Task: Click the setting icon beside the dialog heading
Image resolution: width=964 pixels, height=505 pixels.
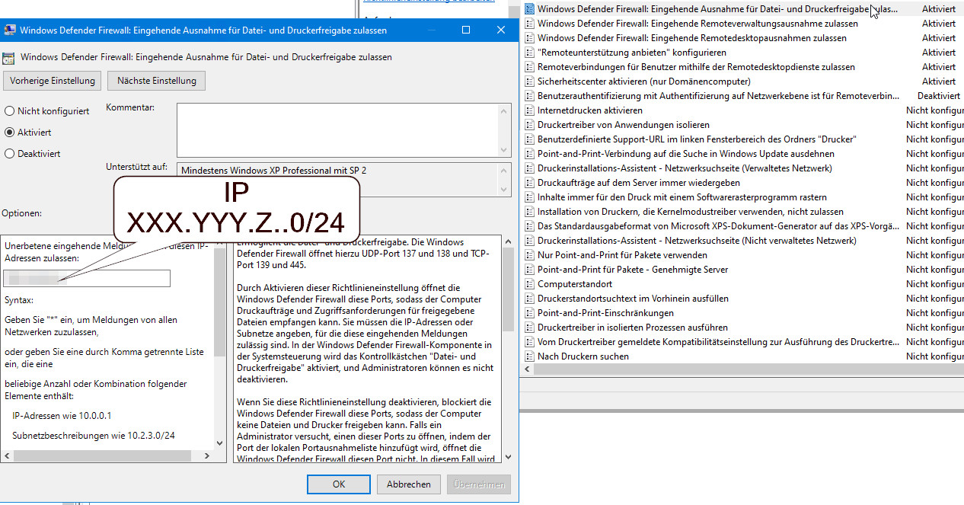Action: point(8,57)
